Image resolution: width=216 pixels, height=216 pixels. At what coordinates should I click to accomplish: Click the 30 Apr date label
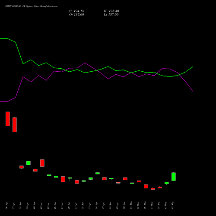click(x=124, y=206)
